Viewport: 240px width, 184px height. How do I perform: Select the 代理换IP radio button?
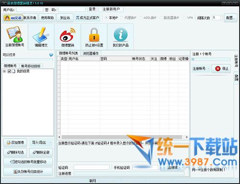click(122, 18)
